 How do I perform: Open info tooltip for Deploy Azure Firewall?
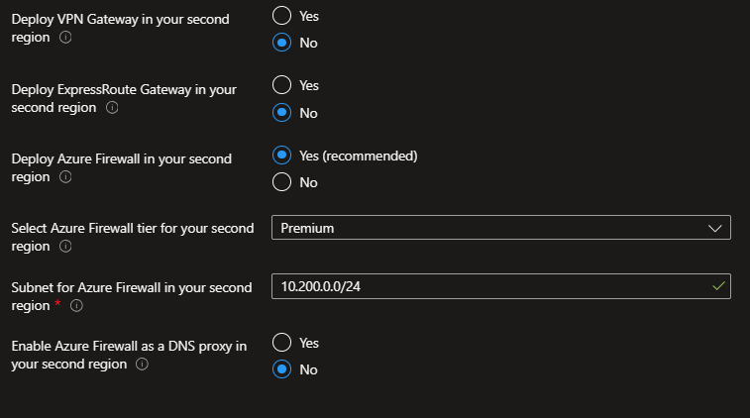(x=66, y=177)
